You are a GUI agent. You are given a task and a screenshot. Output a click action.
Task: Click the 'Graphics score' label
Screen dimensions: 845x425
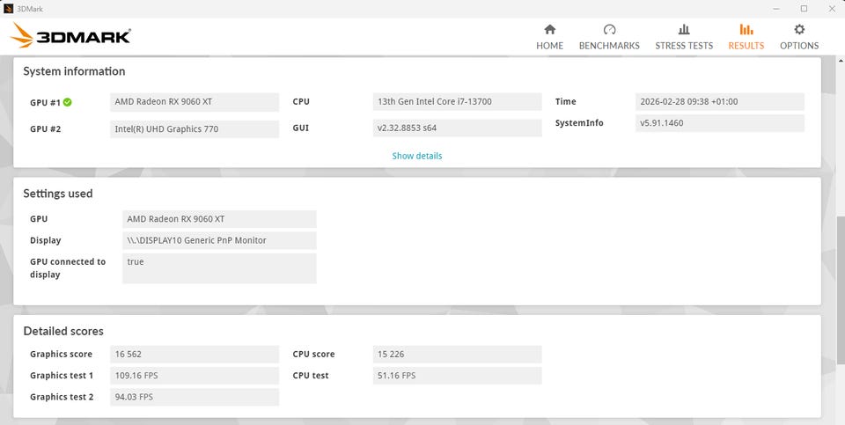pyautogui.click(x=61, y=355)
